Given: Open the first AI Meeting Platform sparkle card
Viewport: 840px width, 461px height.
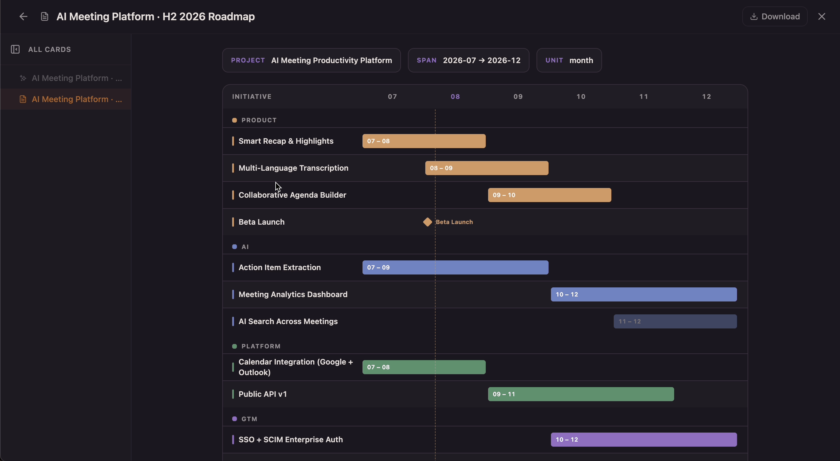Looking at the screenshot, I should (x=66, y=78).
